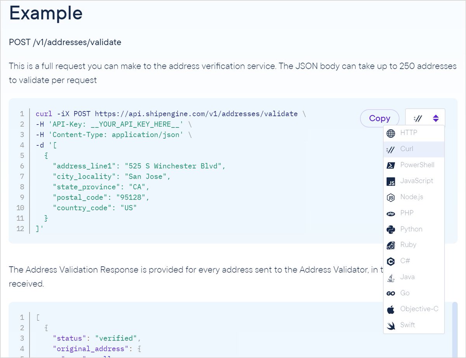Choose HTTP from the language list
Screen dimensions: 466x358
[414, 133]
